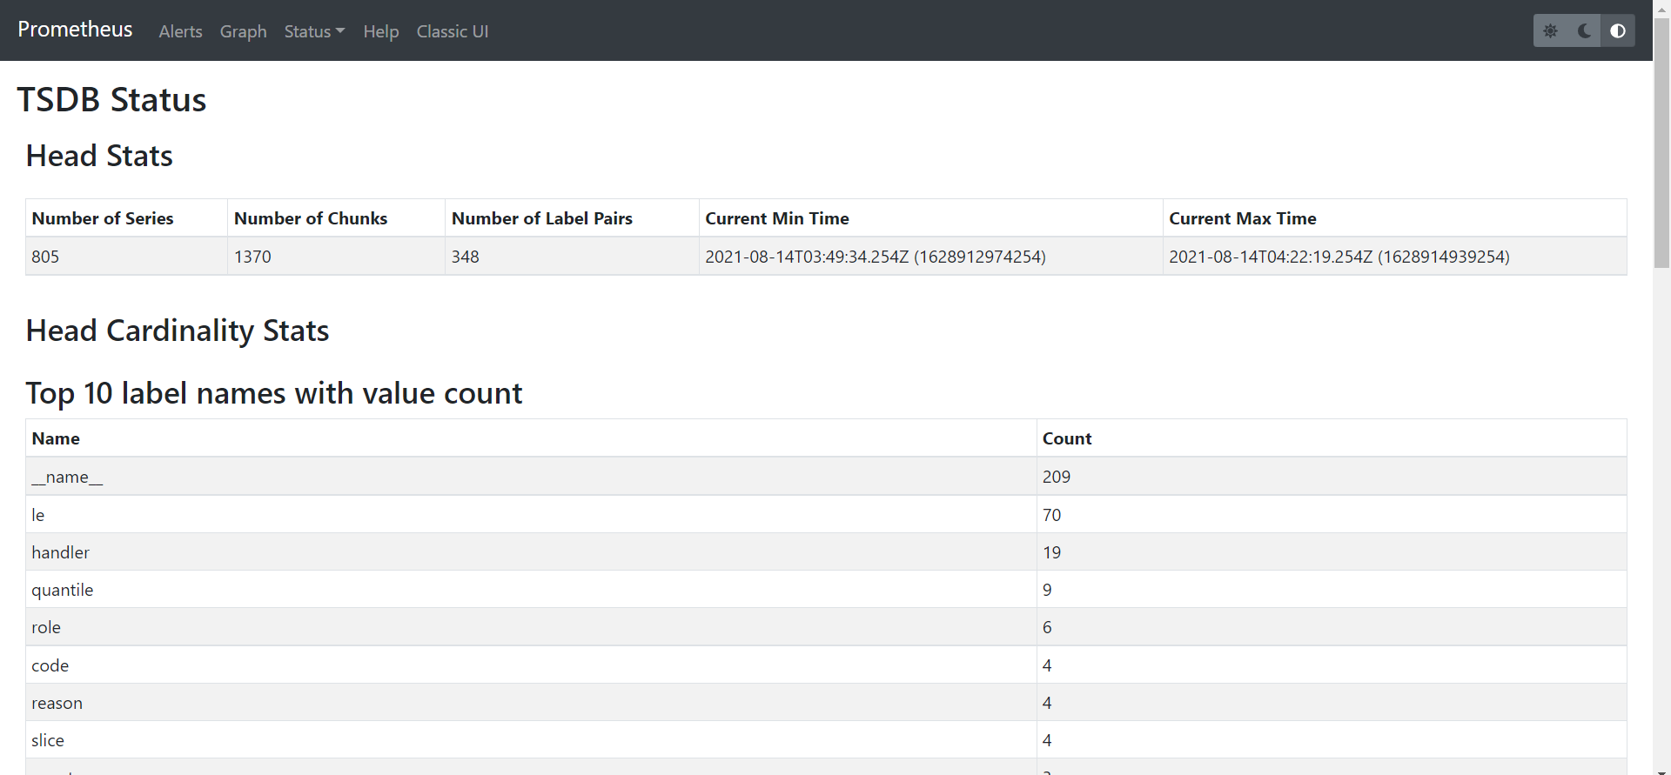The height and width of the screenshot is (775, 1671).
Task: Select the Head Cardinality Stats heading
Action: (178, 331)
